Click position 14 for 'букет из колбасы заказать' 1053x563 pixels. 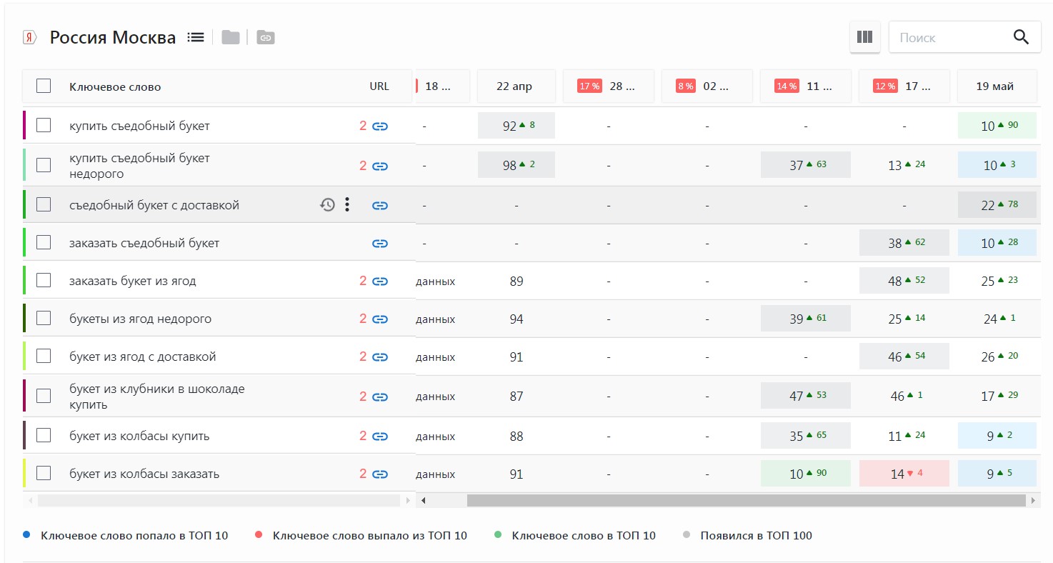point(904,474)
